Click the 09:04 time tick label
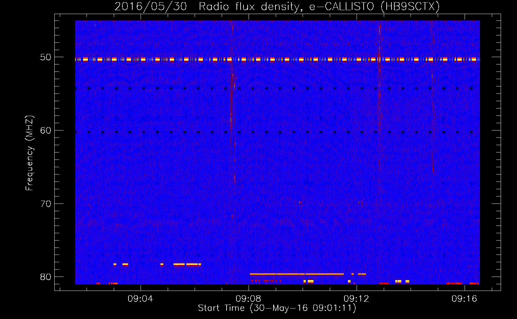 coord(140,299)
